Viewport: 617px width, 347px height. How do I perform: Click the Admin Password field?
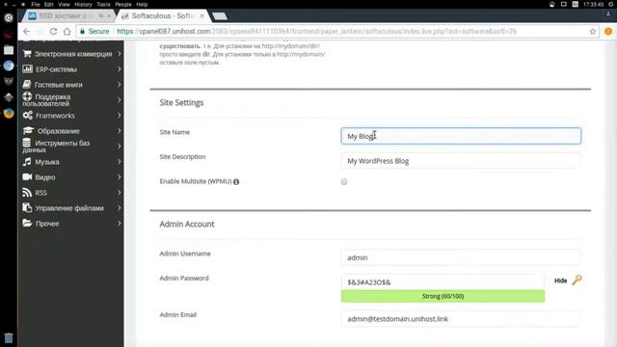click(443, 281)
